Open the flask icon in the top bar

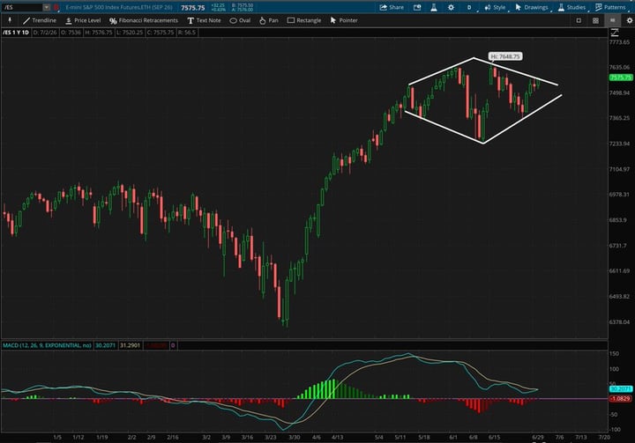click(434, 7)
